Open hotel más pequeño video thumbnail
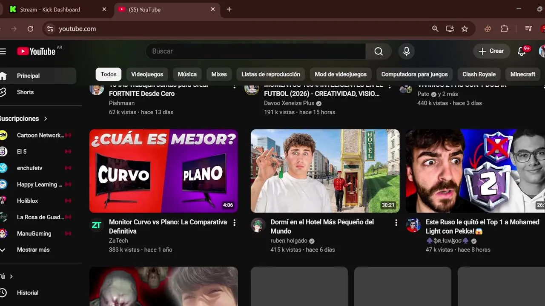 325,171
